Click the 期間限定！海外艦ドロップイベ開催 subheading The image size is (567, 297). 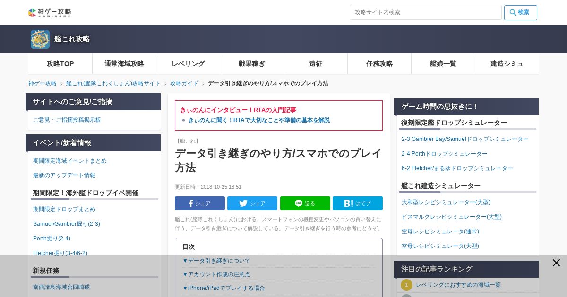pos(86,193)
